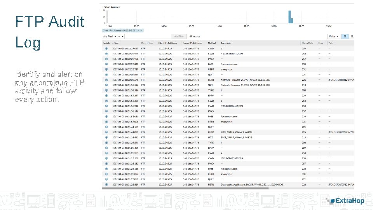Open packets icon in QUIT row 18:31:41.189
Image resolution: width=373 pixels, height=210 pixels.
106,127
